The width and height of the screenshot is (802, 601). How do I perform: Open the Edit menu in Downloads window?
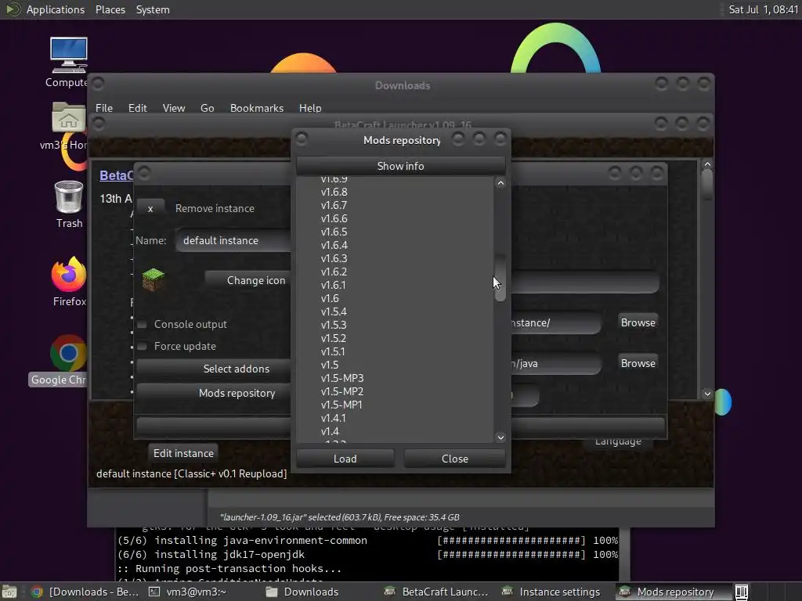tap(137, 108)
